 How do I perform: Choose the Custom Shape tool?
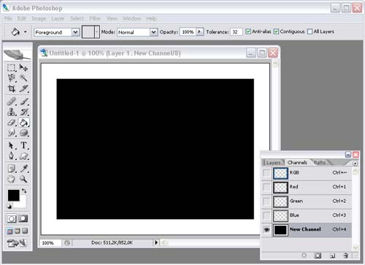(23, 156)
